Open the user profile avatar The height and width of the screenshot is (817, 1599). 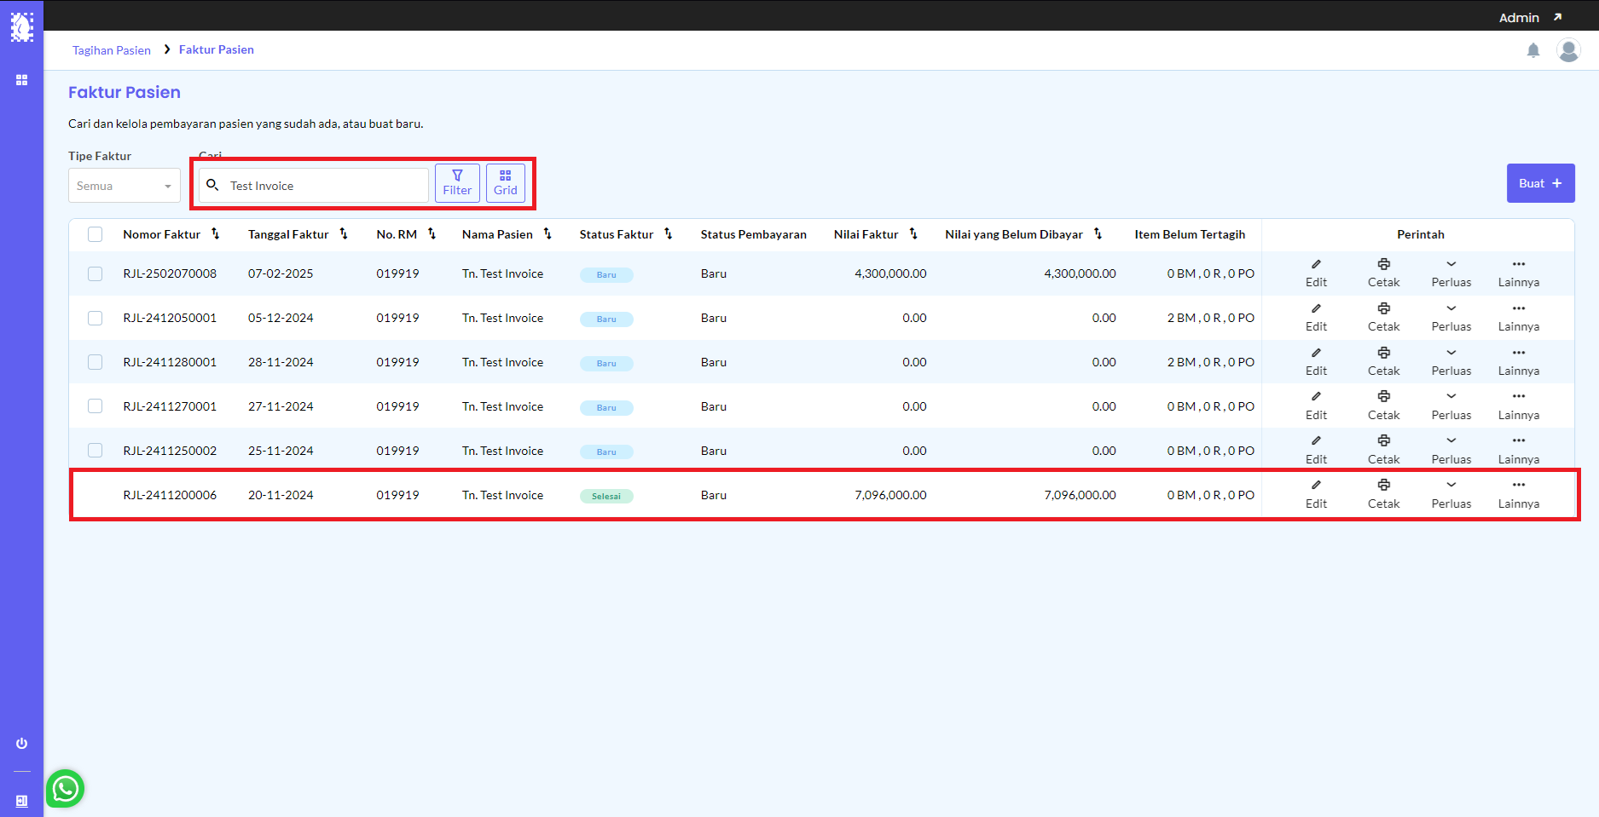click(1568, 50)
